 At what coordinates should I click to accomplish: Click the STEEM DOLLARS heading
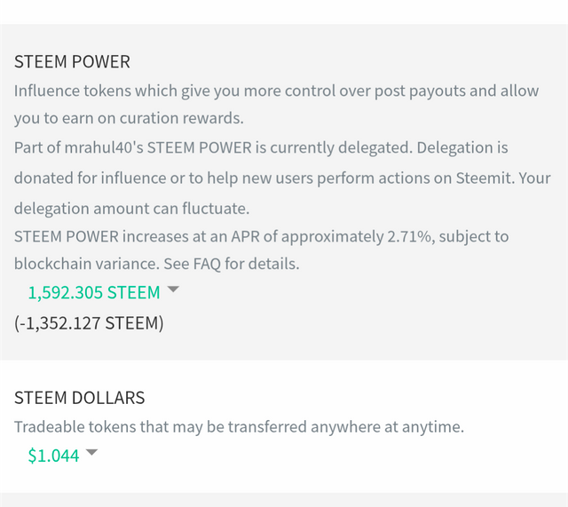tap(79, 398)
